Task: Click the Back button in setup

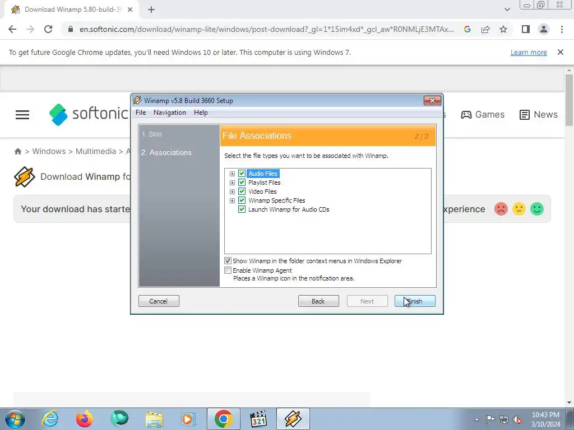Action: click(x=318, y=301)
